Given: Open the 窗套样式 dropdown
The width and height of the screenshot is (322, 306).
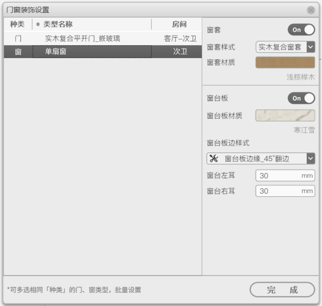Looking at the screenshot, I should pyautogui.click(x=285, y=47).
